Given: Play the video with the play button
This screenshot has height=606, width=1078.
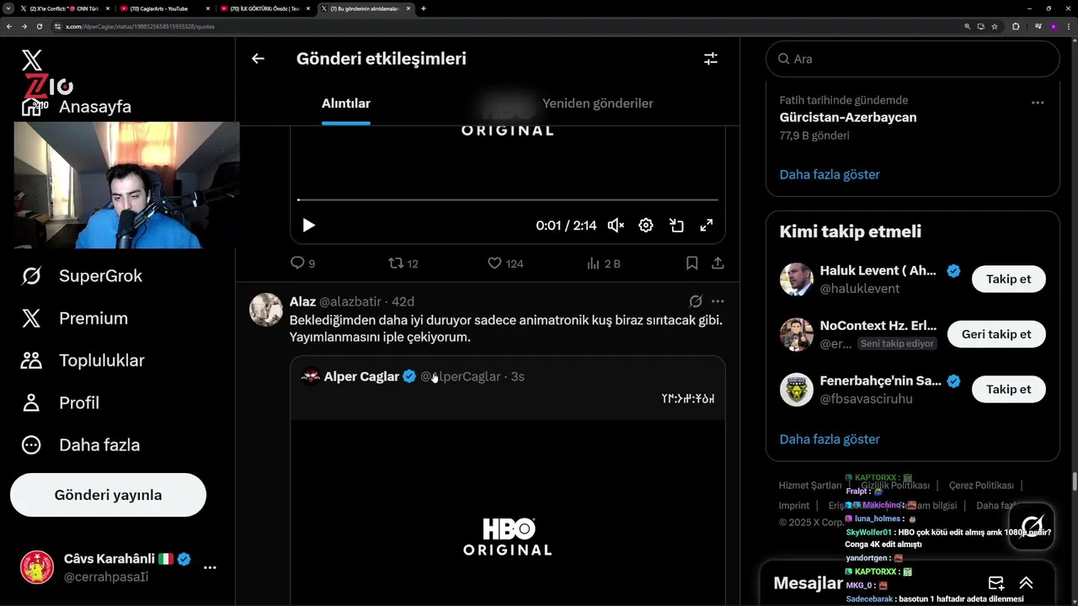Looking at the screenshot, I should (x=308, y=226).
